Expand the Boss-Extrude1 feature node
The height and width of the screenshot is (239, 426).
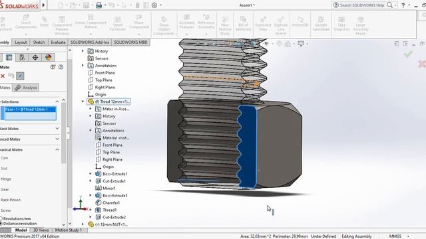tap(91, 174)
